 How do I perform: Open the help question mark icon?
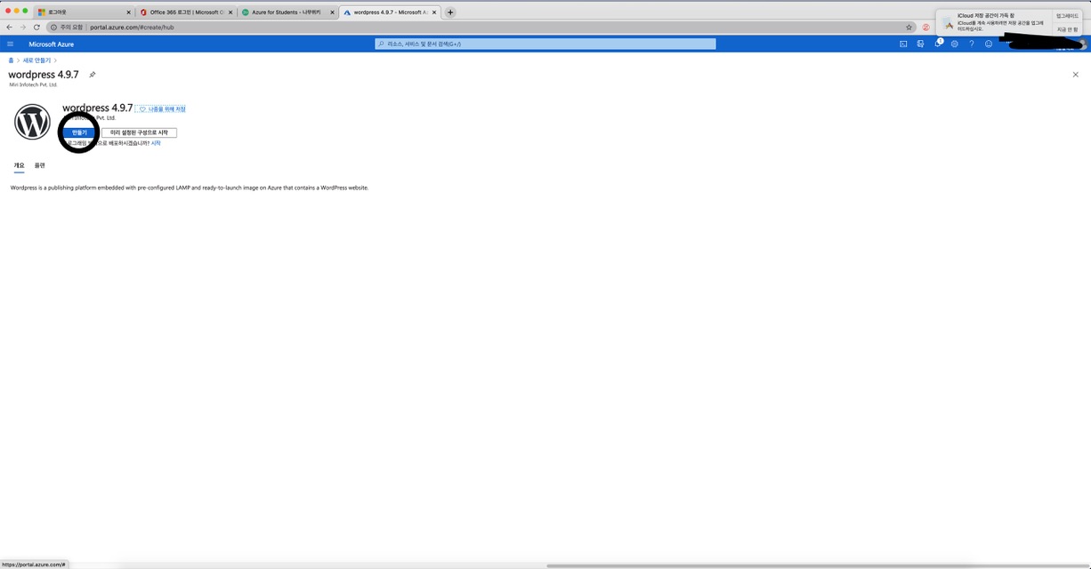click(x=971, y=44)
